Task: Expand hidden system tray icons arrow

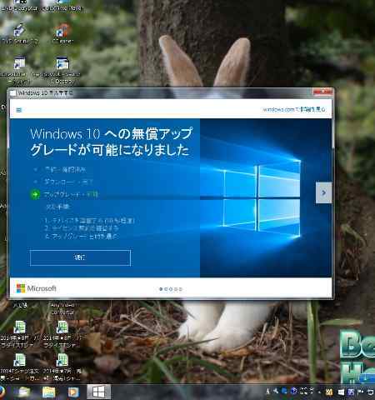Action: [x=319, y=392]
